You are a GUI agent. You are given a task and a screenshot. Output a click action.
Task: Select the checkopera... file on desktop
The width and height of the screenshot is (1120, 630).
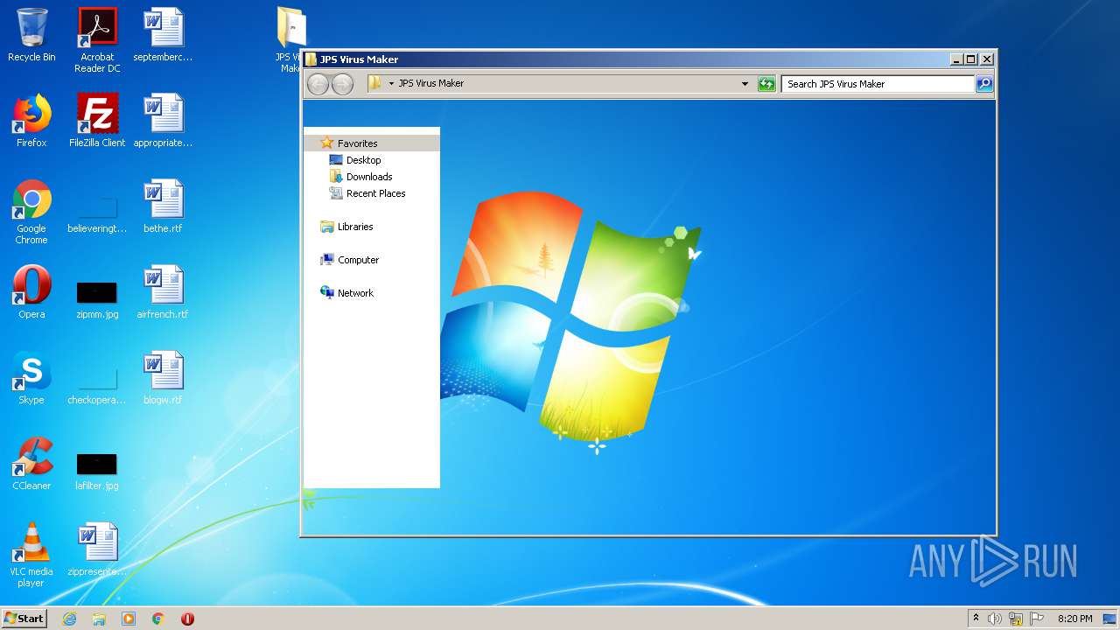pos(97,387)
